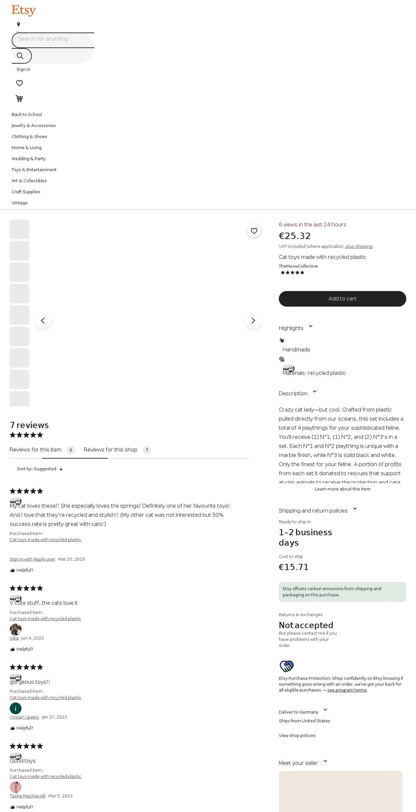The image size is (416, 812).
Task: Click the thumbs-up icon on the first review
Action: point(13,570)
